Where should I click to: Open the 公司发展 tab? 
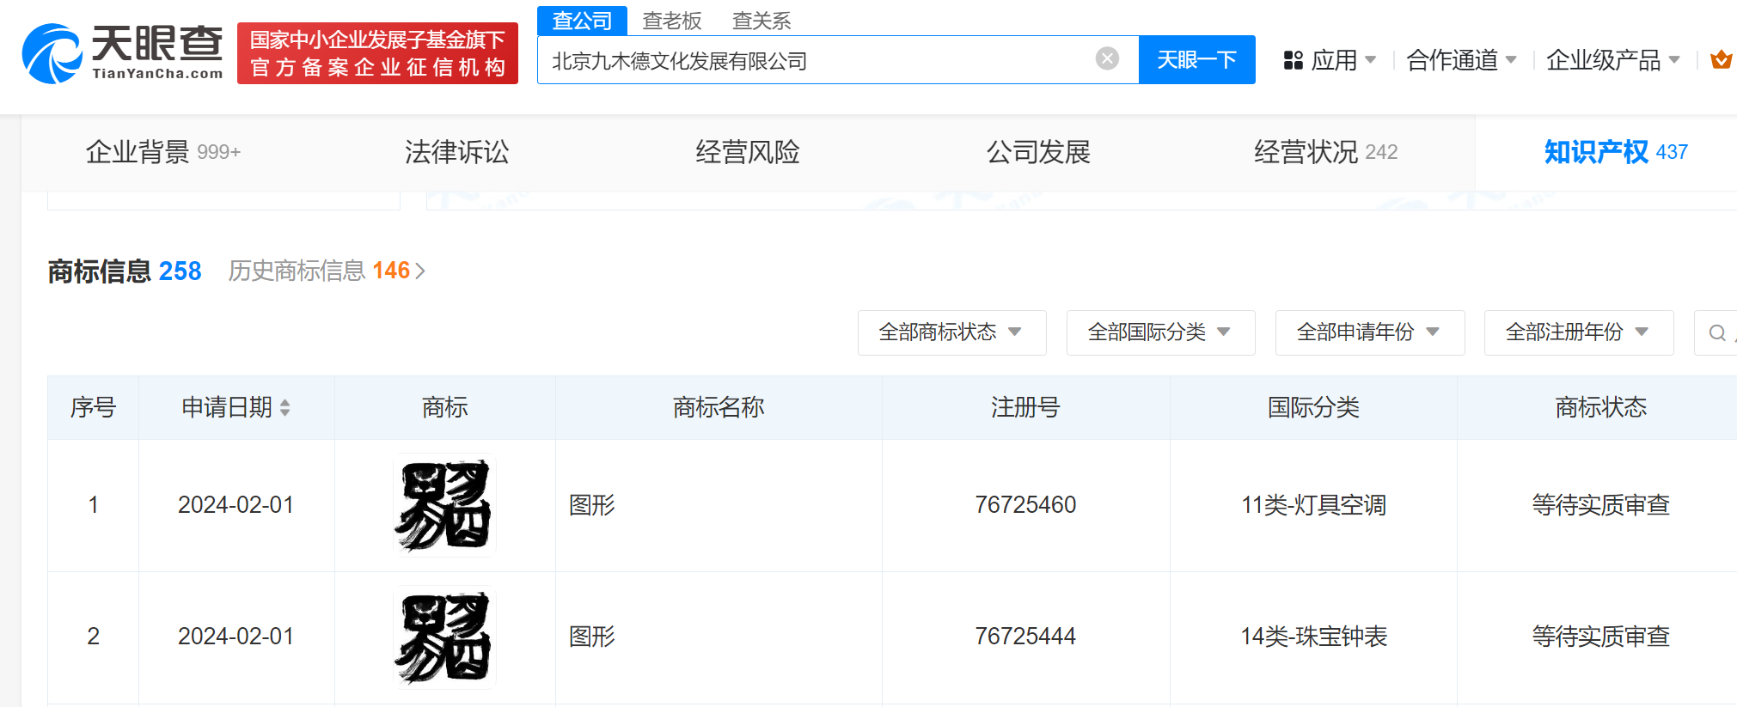coord(1038,152)
